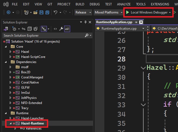The image size is (178, 132).
Task: Open the EXTENSIONS menu
Action: coord(160,4)
